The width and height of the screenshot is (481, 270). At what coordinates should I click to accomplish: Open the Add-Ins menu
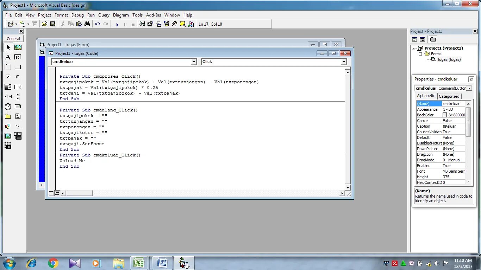pyautogui.click(x=154, y=15)
